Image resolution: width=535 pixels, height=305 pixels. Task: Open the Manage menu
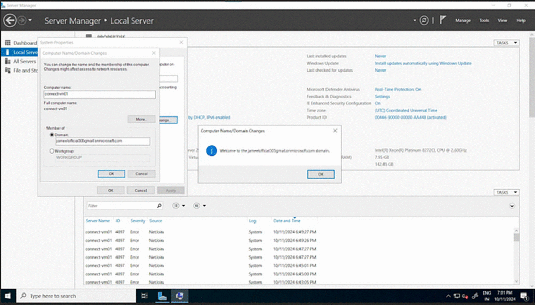[462, 20]
